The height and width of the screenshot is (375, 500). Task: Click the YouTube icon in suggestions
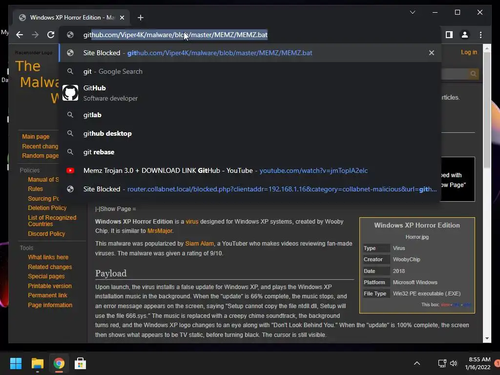[x=70, y=170]
